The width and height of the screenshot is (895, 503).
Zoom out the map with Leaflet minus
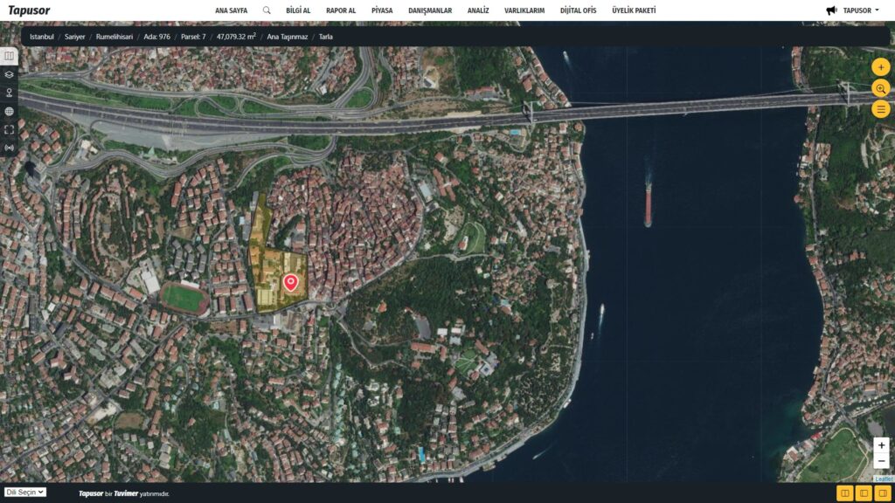tap(881, 461)
